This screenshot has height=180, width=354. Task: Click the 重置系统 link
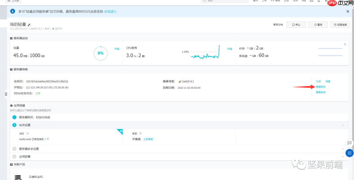point(321,92)
